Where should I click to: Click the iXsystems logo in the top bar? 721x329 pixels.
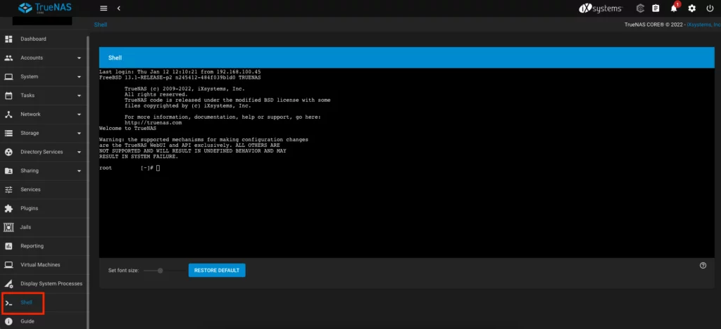pos(600,8)
